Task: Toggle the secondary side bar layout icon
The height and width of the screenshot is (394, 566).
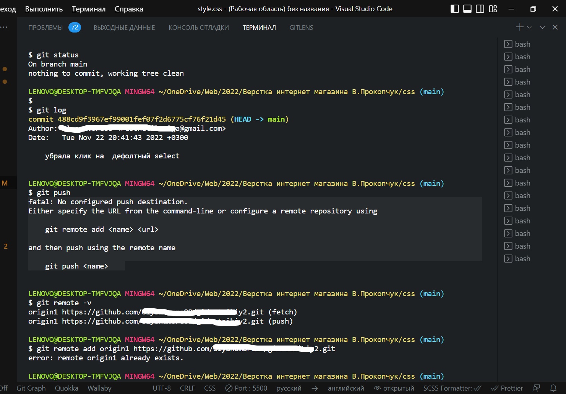Action: click(480, 9)
